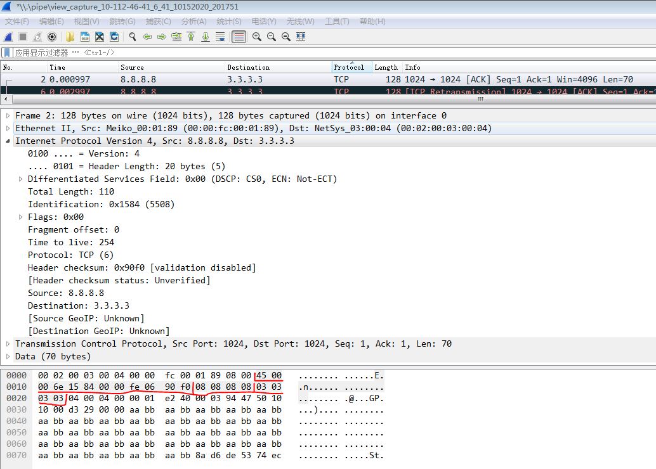Stop the running capture
Screen dimensions: 656x469
[x=22, y=36]
